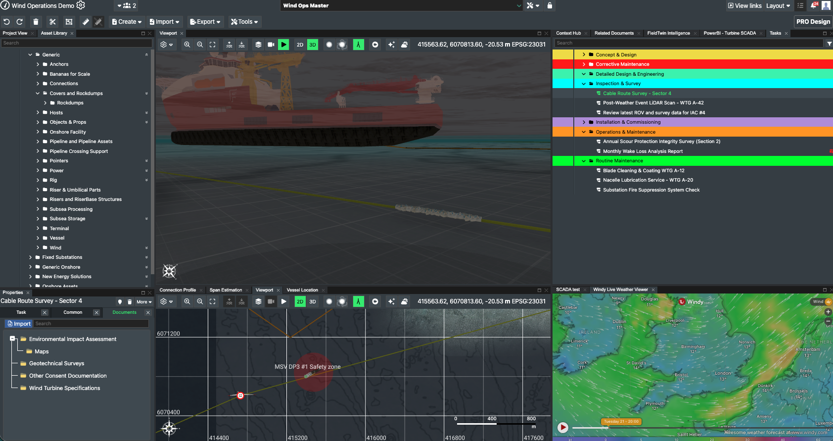
Task: Switch the lower viewport to 3D mode
Action: pyautogui.click(x=313, y=301)
